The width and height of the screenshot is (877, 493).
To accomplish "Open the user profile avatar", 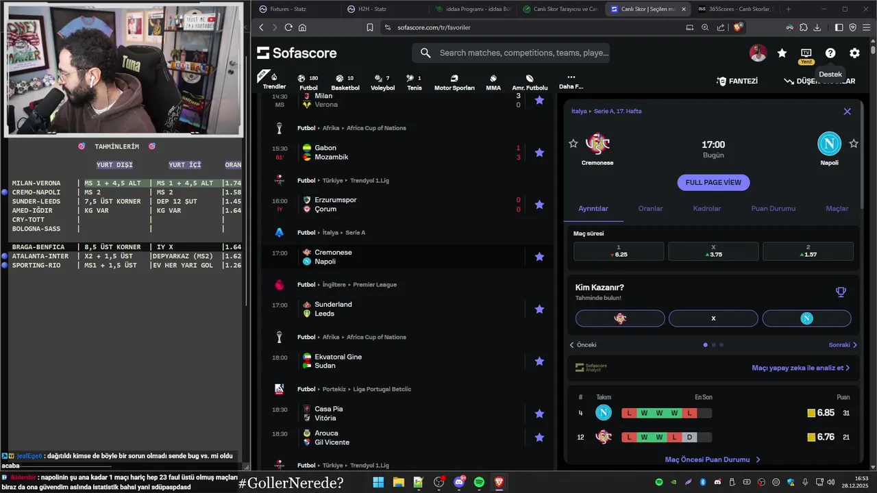I will pyautogui.click(x=758, y=53).
